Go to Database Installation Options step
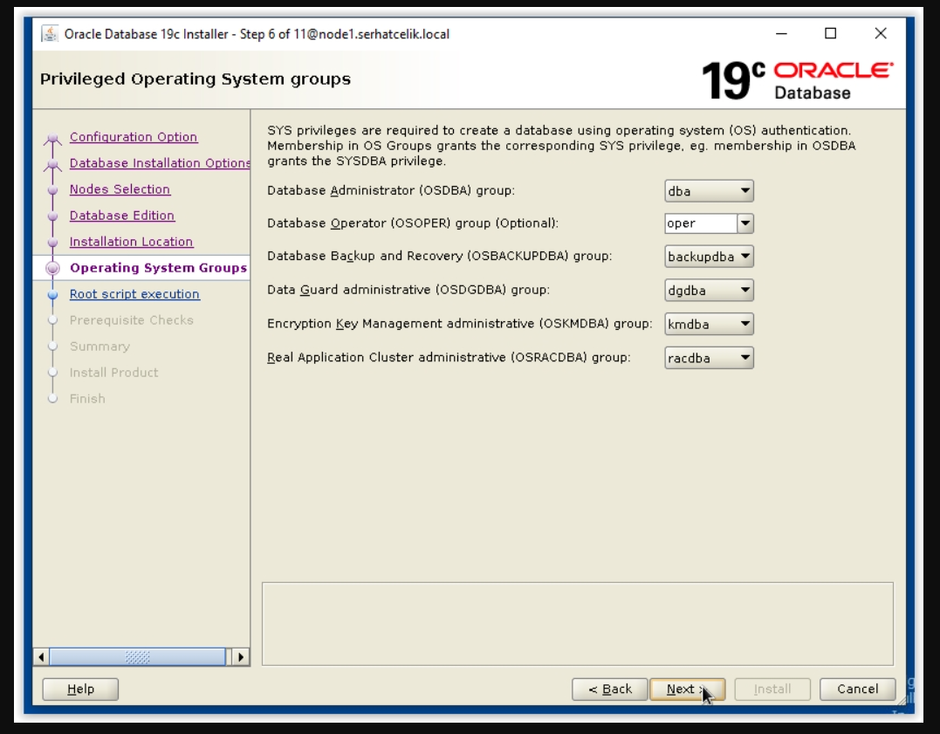Viewport: 940px width, 734px height. coord(160,163)
